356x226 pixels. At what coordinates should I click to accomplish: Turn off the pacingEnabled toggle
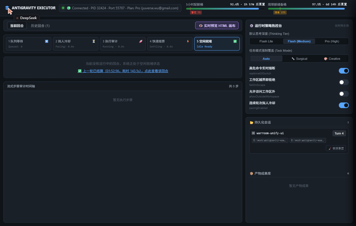(344, 105)
